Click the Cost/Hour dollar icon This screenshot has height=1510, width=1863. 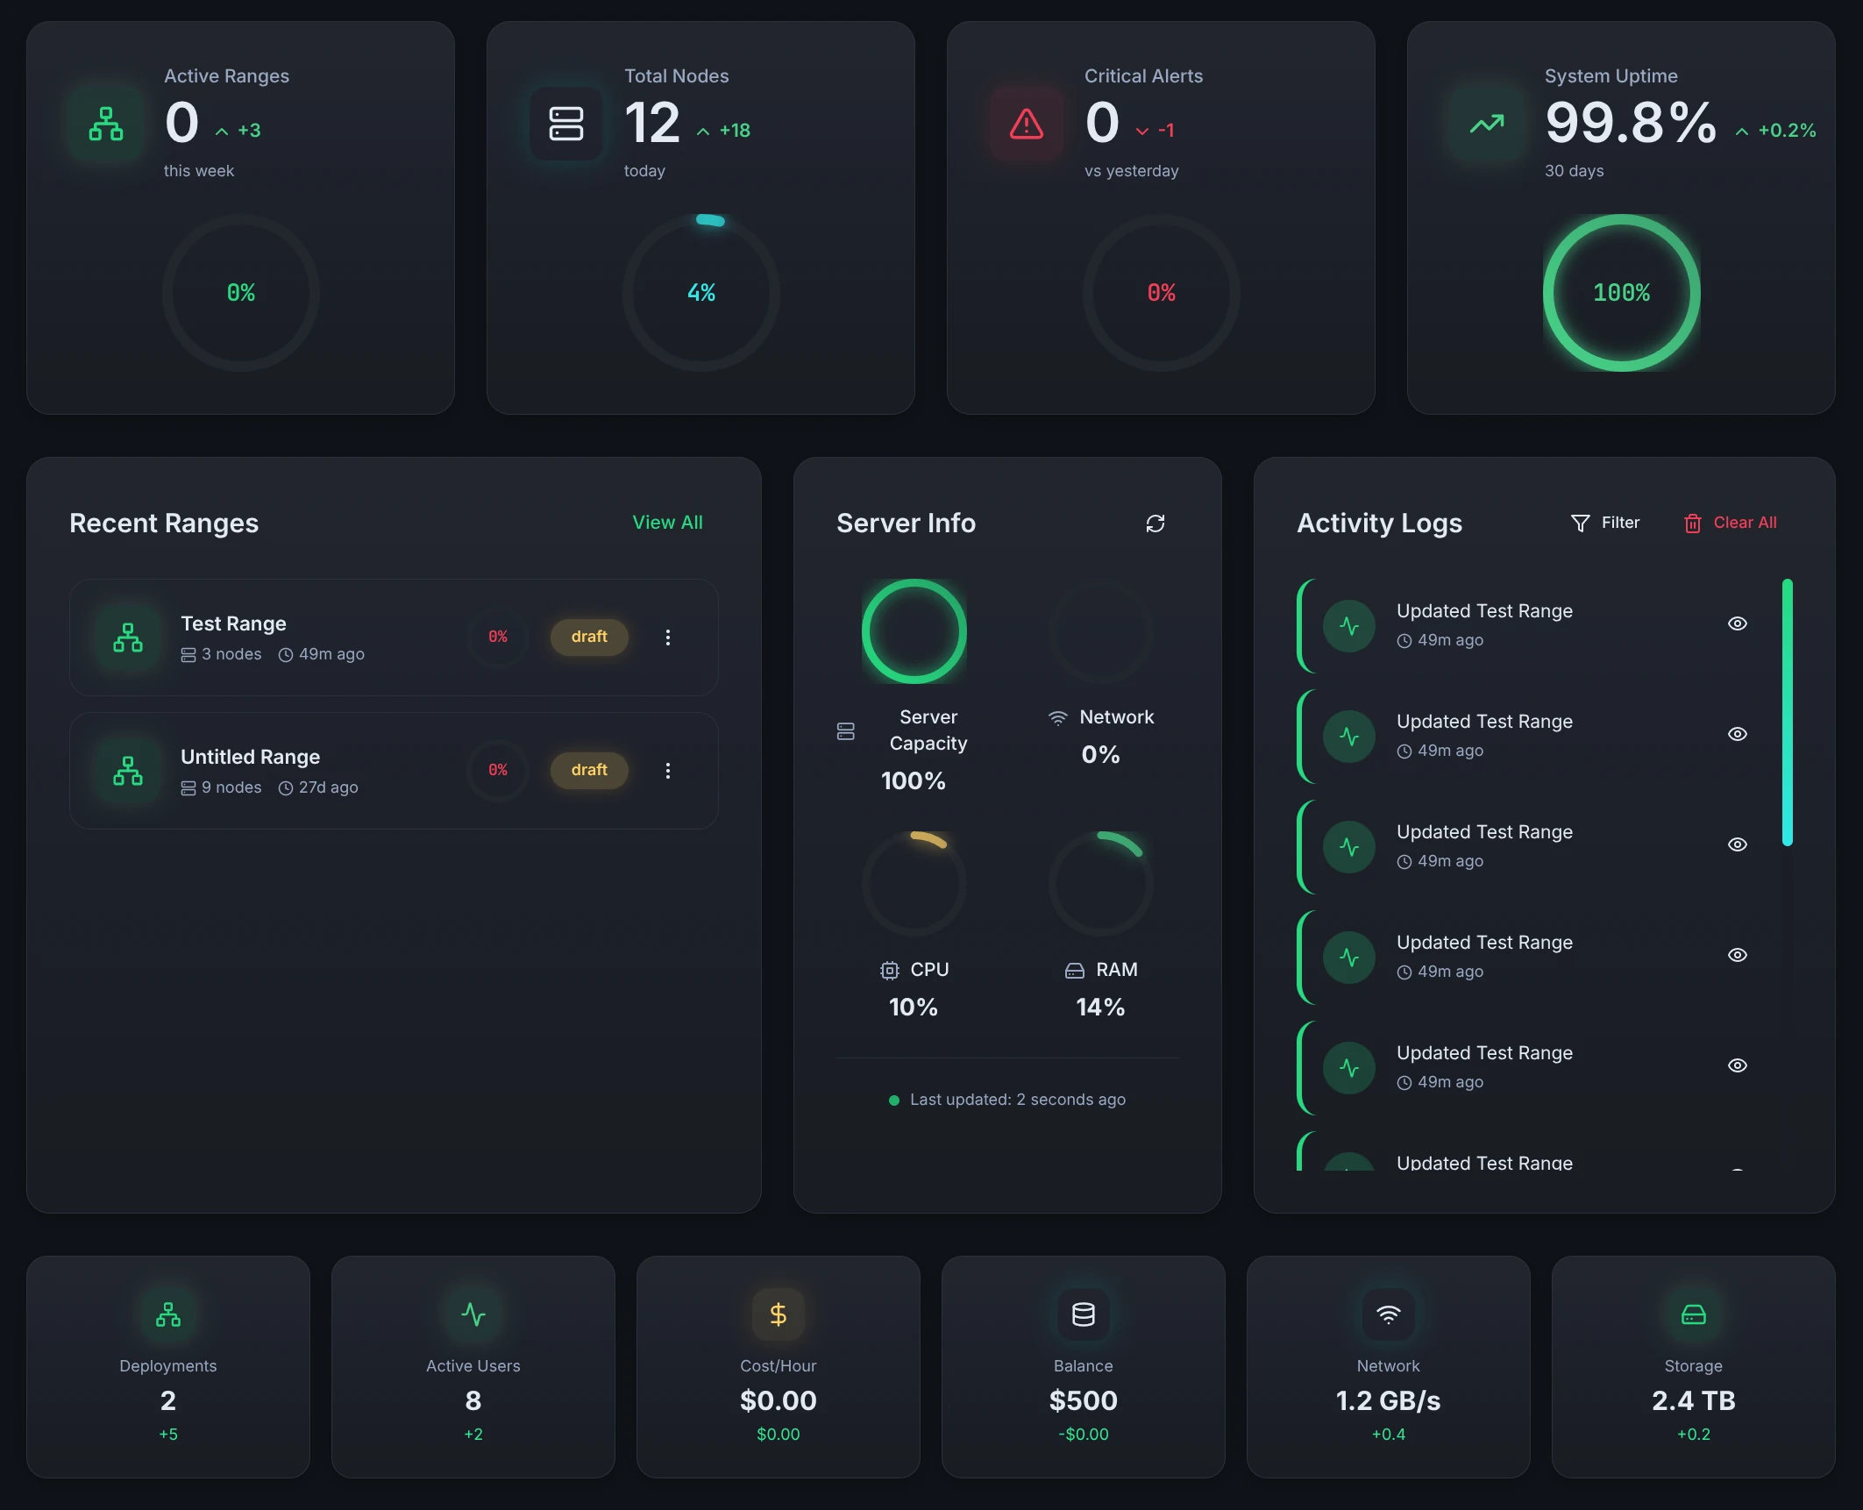[x=778, y=1314]
